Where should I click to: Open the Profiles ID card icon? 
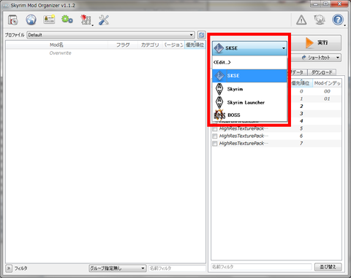(49, 20)
